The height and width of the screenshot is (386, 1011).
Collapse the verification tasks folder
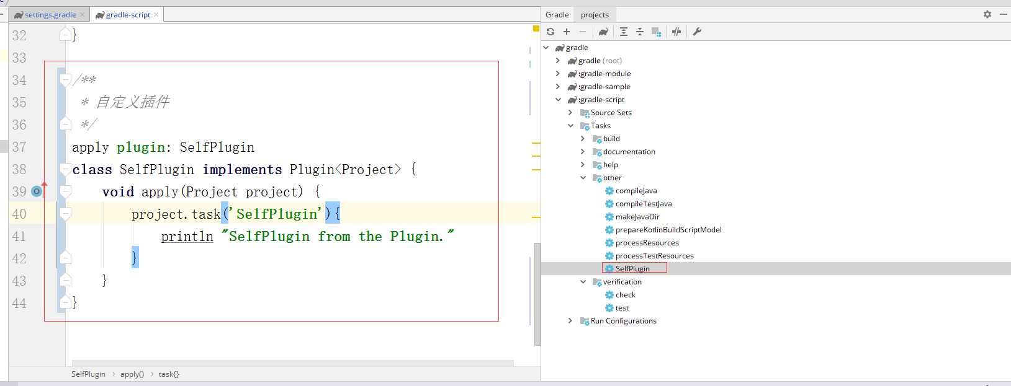point(583,282)
